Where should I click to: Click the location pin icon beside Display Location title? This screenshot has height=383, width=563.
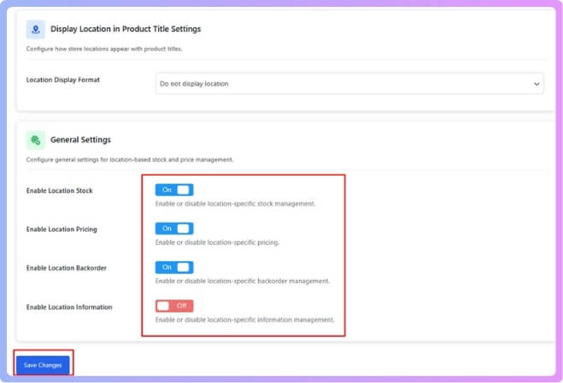pos(36,29)
